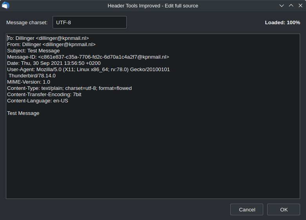Click the body text 'Test Message'

click(x=23, y=113)
